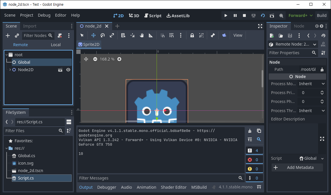Choose the Select Mode arrow tool
Screen dimensions: 331x195
pos(82,36)
